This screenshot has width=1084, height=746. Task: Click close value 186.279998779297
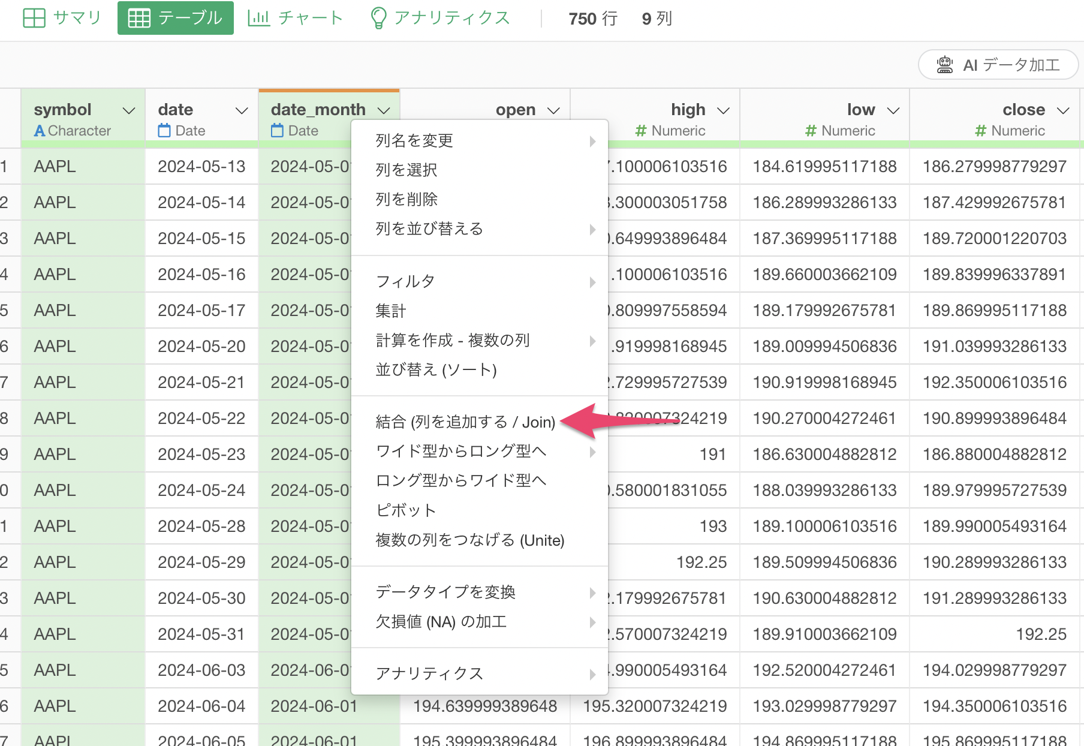click(994, 167)
